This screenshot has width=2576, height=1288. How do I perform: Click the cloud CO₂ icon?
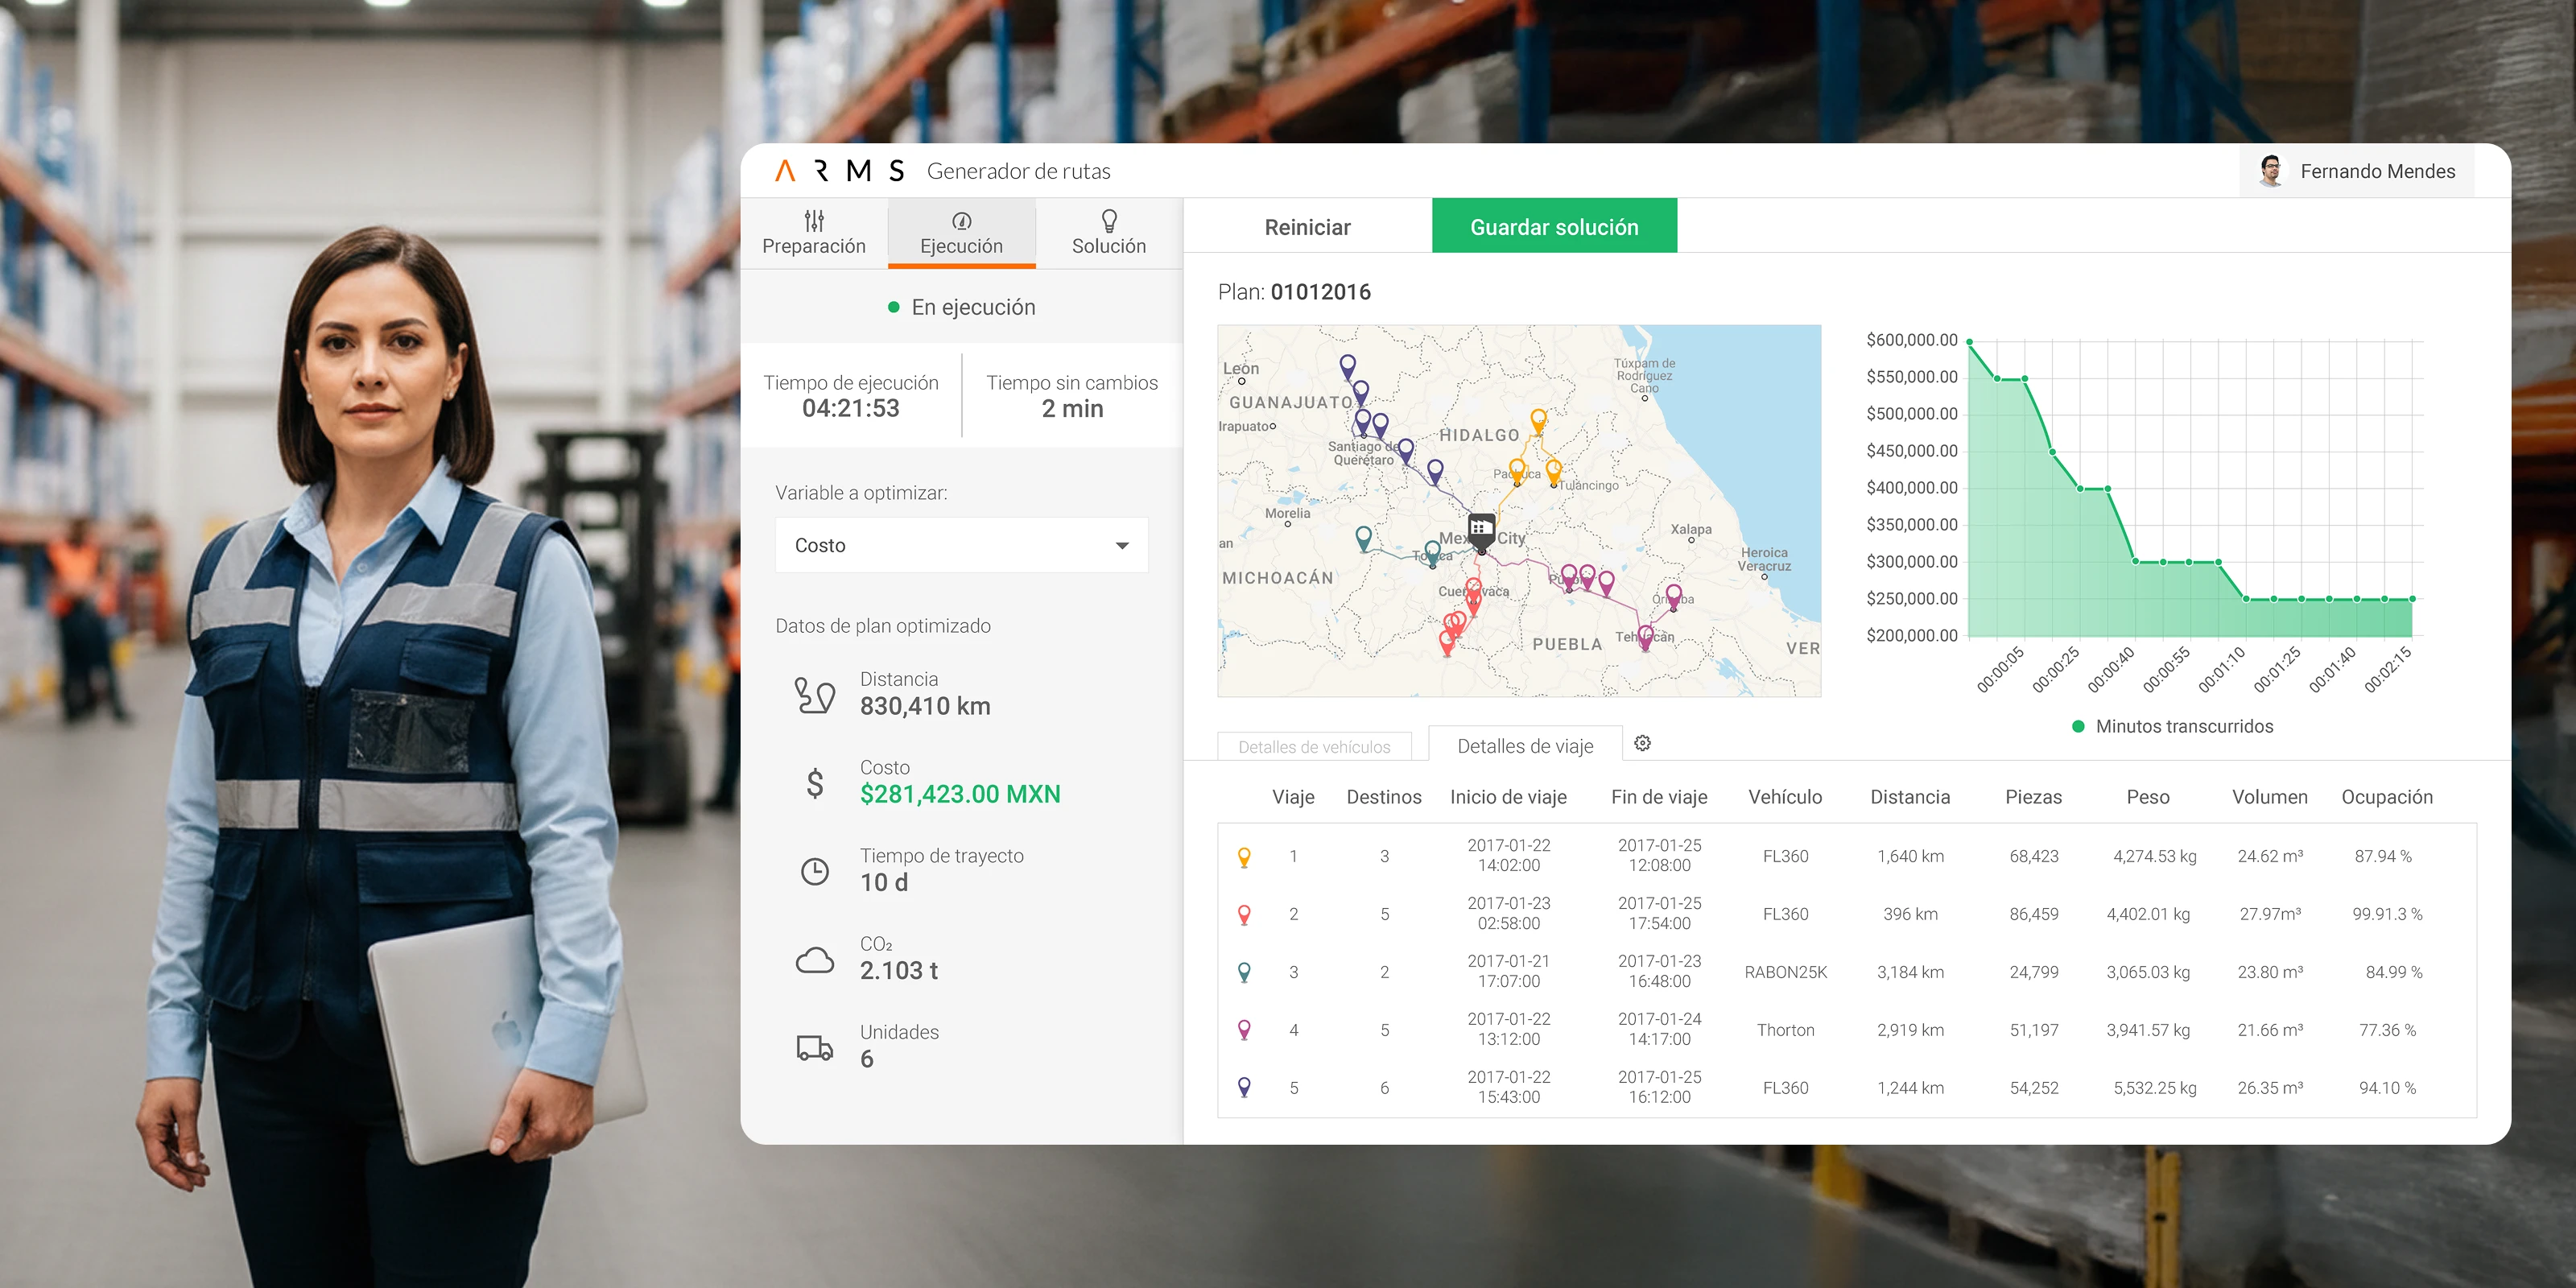[814, 960]
